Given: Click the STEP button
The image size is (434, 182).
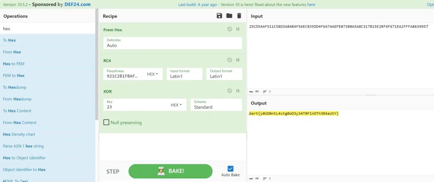Looking at the screenshot, I should [113, 172].
